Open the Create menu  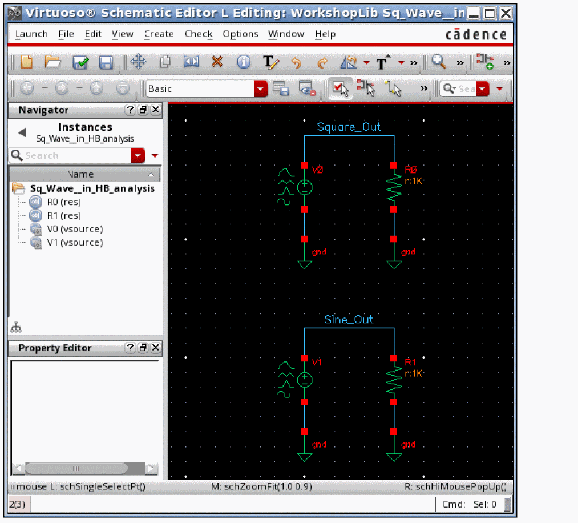coord(159,34)
